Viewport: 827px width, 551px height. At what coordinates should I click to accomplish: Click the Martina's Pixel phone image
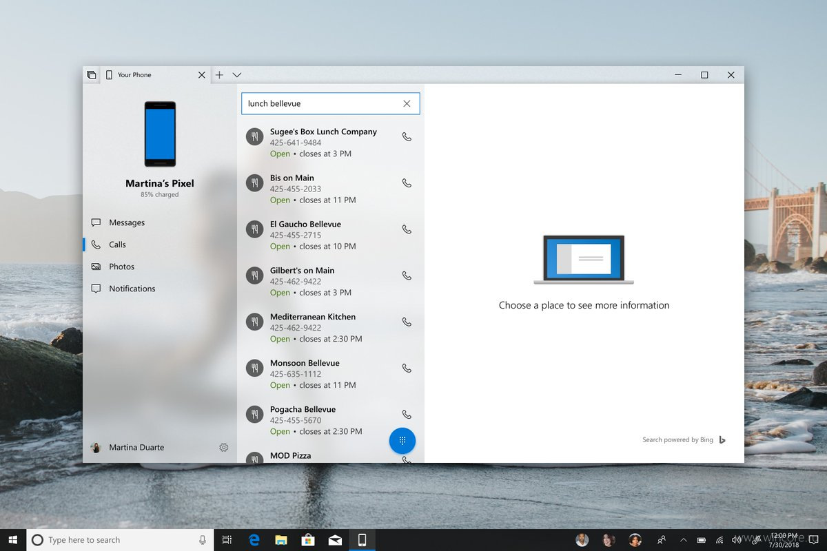click(x=160, y=134)
